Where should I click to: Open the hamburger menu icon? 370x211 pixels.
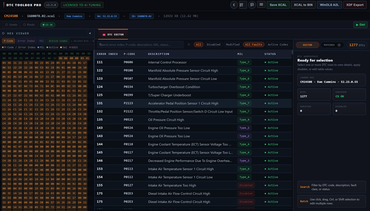261,5
